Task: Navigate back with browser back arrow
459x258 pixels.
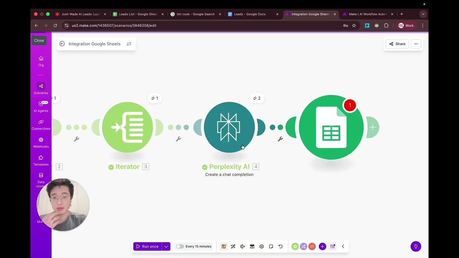Action: tap(36, 25)
